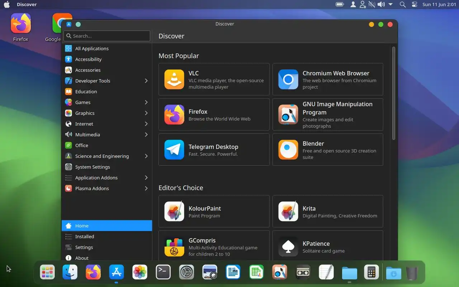
Task: Select the Firefox icon in Most Popular
Action: click(x=174, y=114)
